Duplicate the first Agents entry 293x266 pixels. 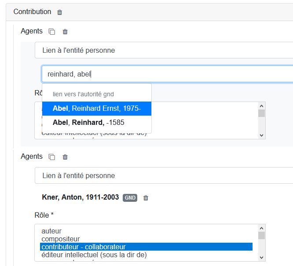(52, 32)
